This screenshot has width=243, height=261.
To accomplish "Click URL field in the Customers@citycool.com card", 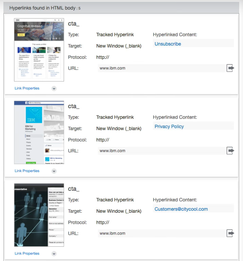I will tap(161, 233).
